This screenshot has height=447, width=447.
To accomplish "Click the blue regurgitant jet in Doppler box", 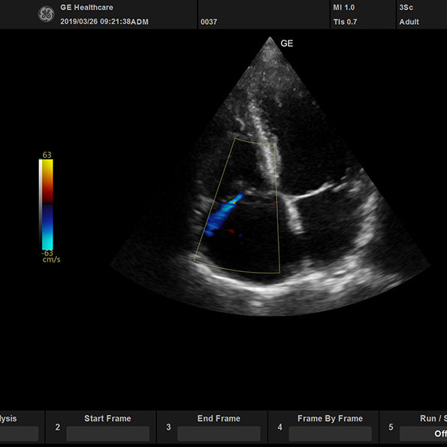I will coord(224,215).
